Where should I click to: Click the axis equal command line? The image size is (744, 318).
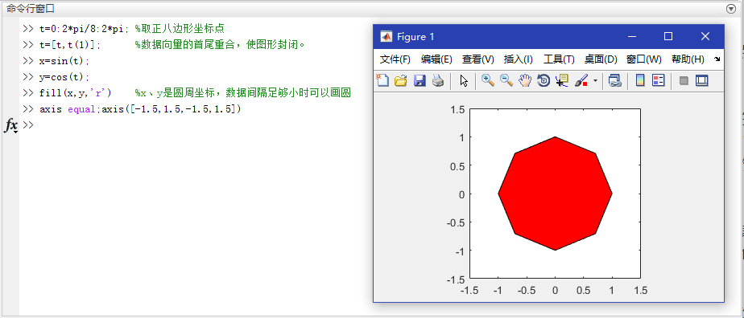pyautogui.click(x=140, y=109)
